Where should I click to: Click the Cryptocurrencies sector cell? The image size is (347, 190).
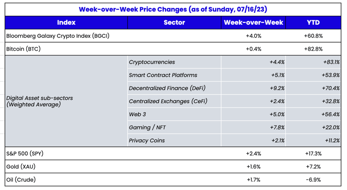point(174,62)
